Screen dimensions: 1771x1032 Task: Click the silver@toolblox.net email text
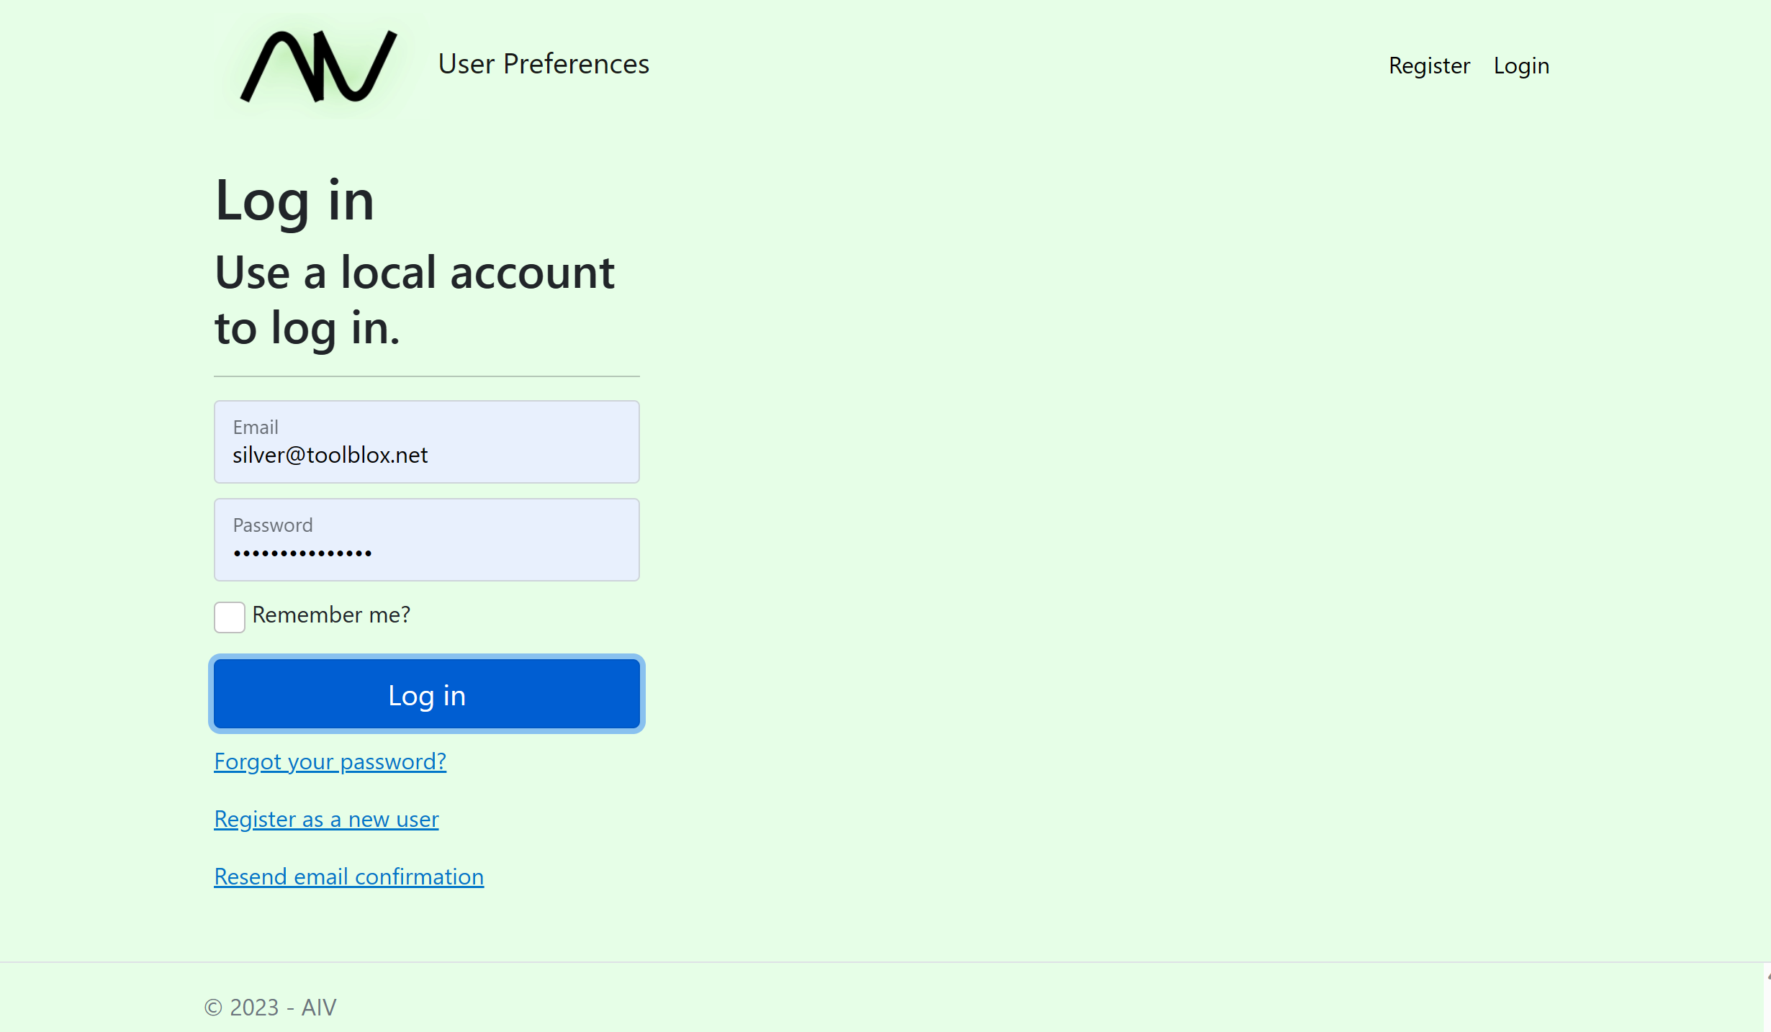(x=330, y=456)
